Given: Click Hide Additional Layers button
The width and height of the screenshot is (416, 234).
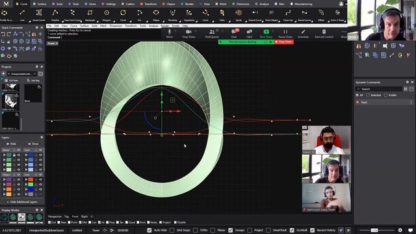Looking at the screenshot, I should 22,202.
